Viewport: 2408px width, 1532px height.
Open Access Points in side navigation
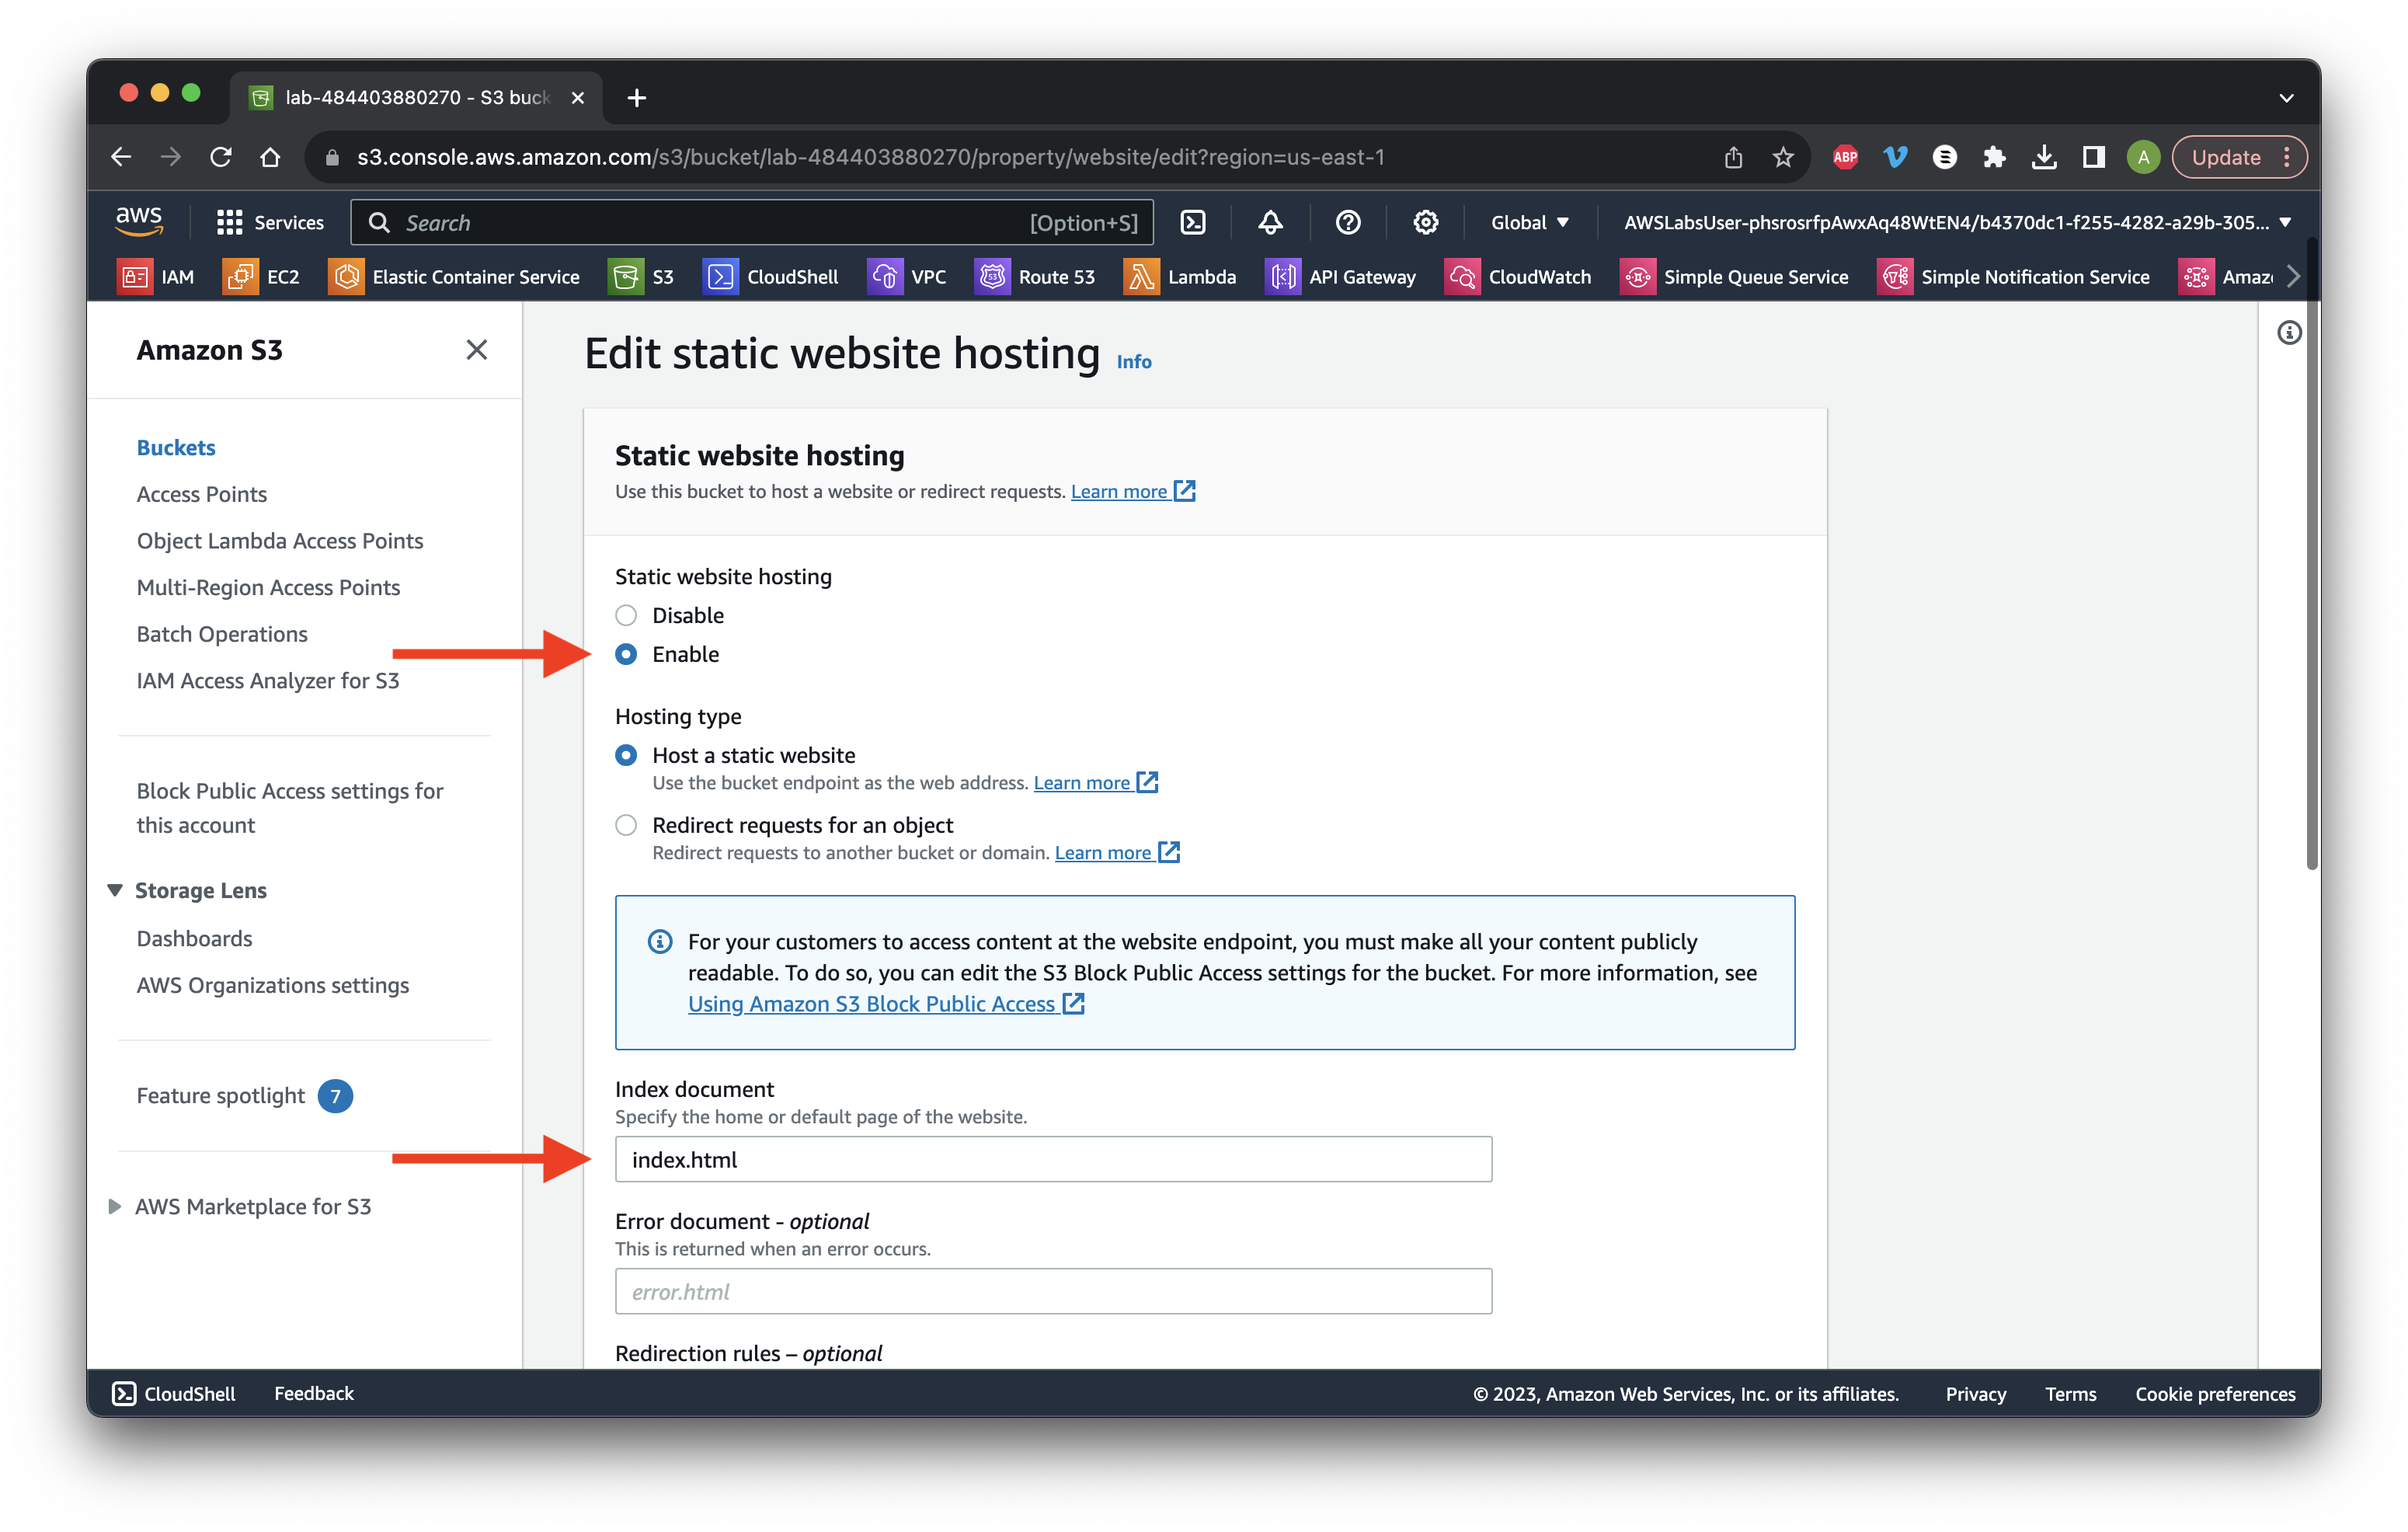click(202, 494)
